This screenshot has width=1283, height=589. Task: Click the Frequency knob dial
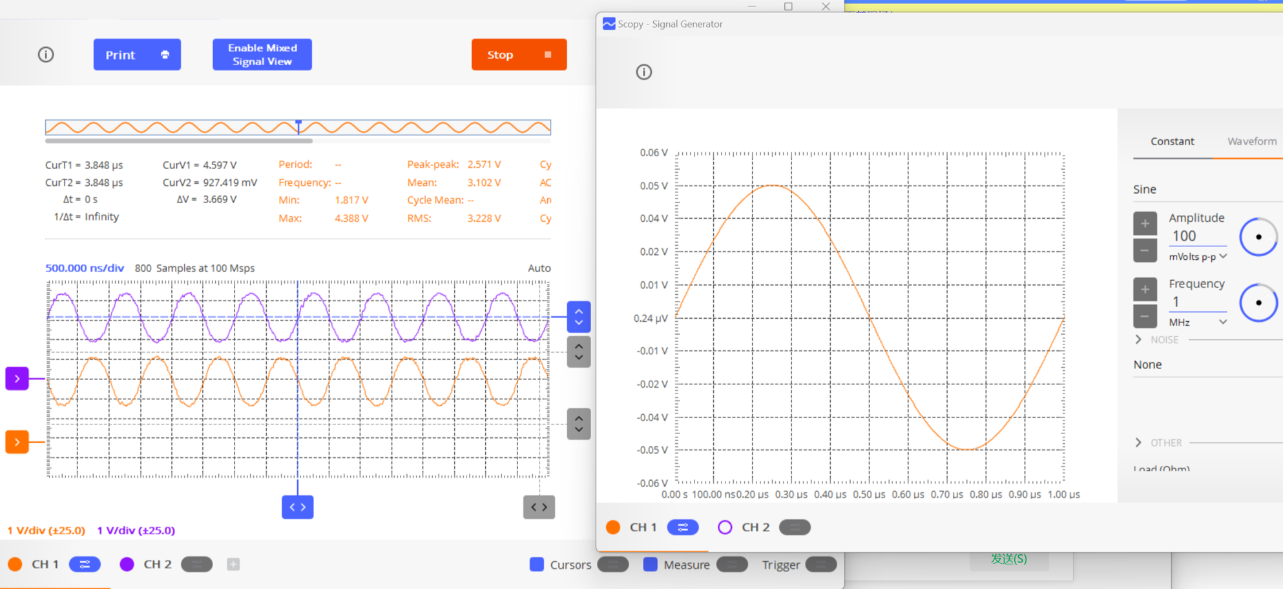(1258, 303)
